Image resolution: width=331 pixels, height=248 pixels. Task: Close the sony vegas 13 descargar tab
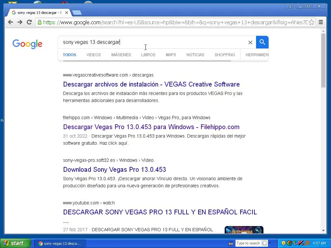[x=67, y=13]
